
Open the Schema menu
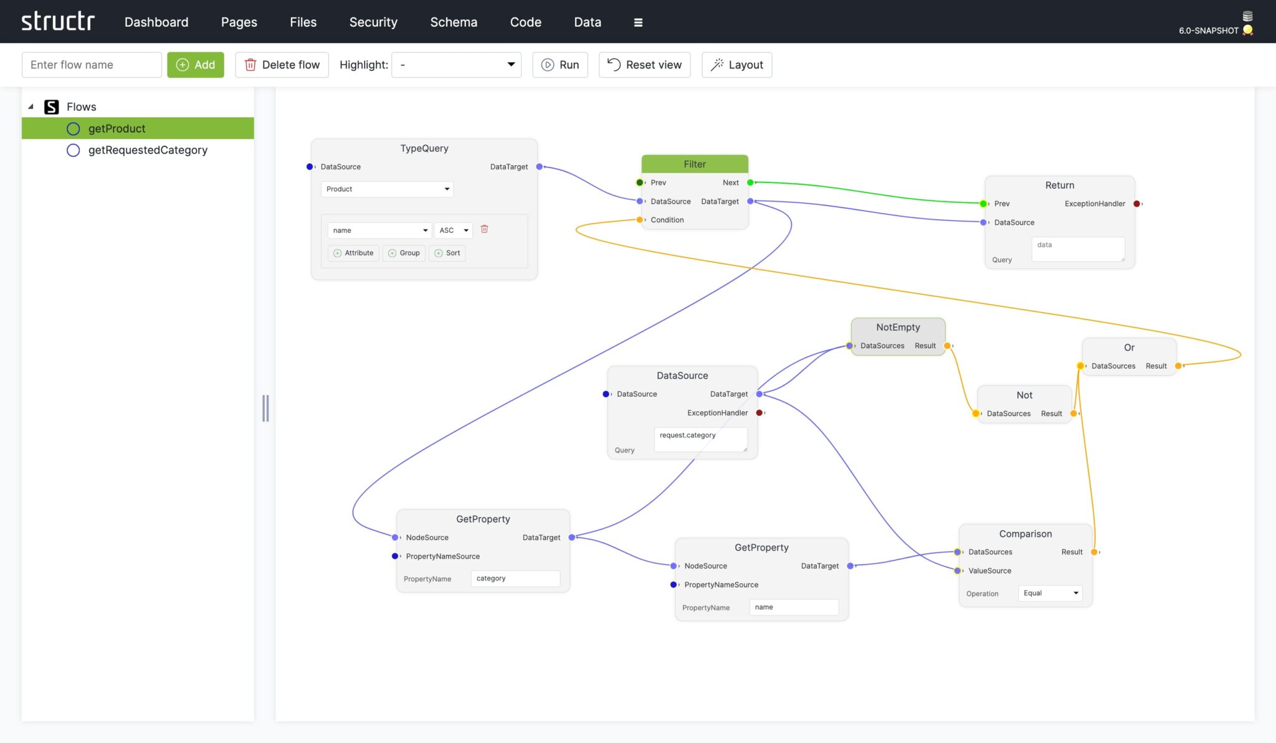click(x=454, y=22)
